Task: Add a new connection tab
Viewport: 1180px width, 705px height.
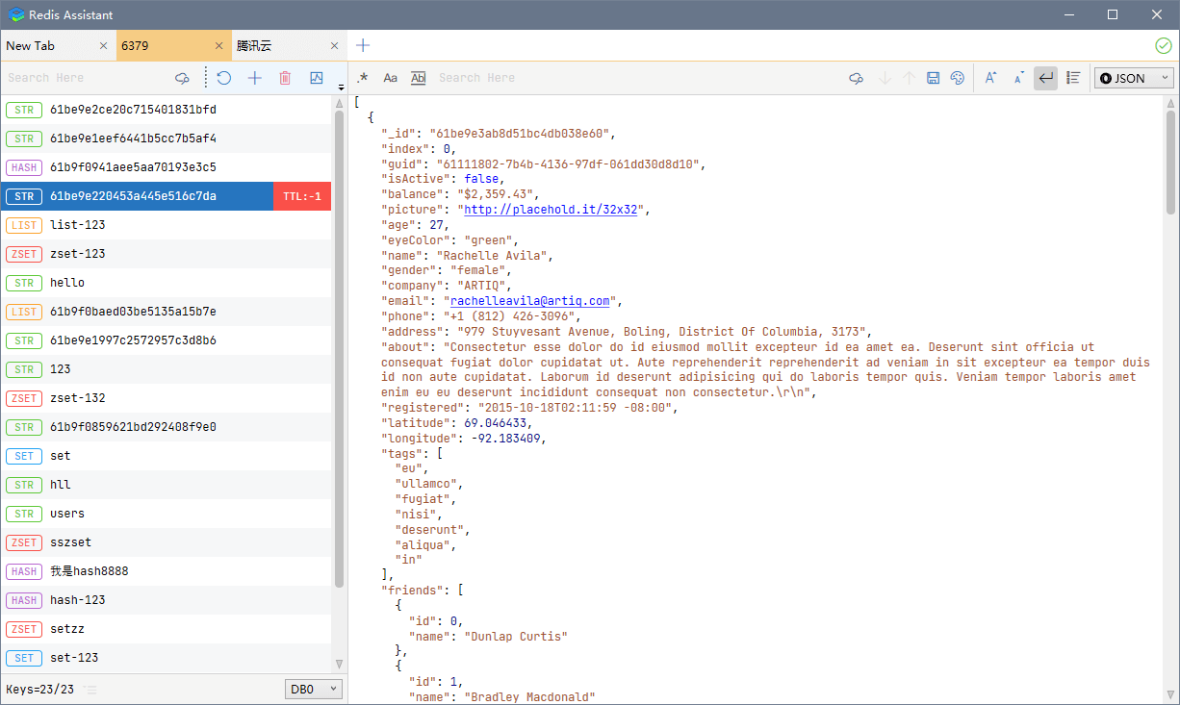Action: [363, 45]
